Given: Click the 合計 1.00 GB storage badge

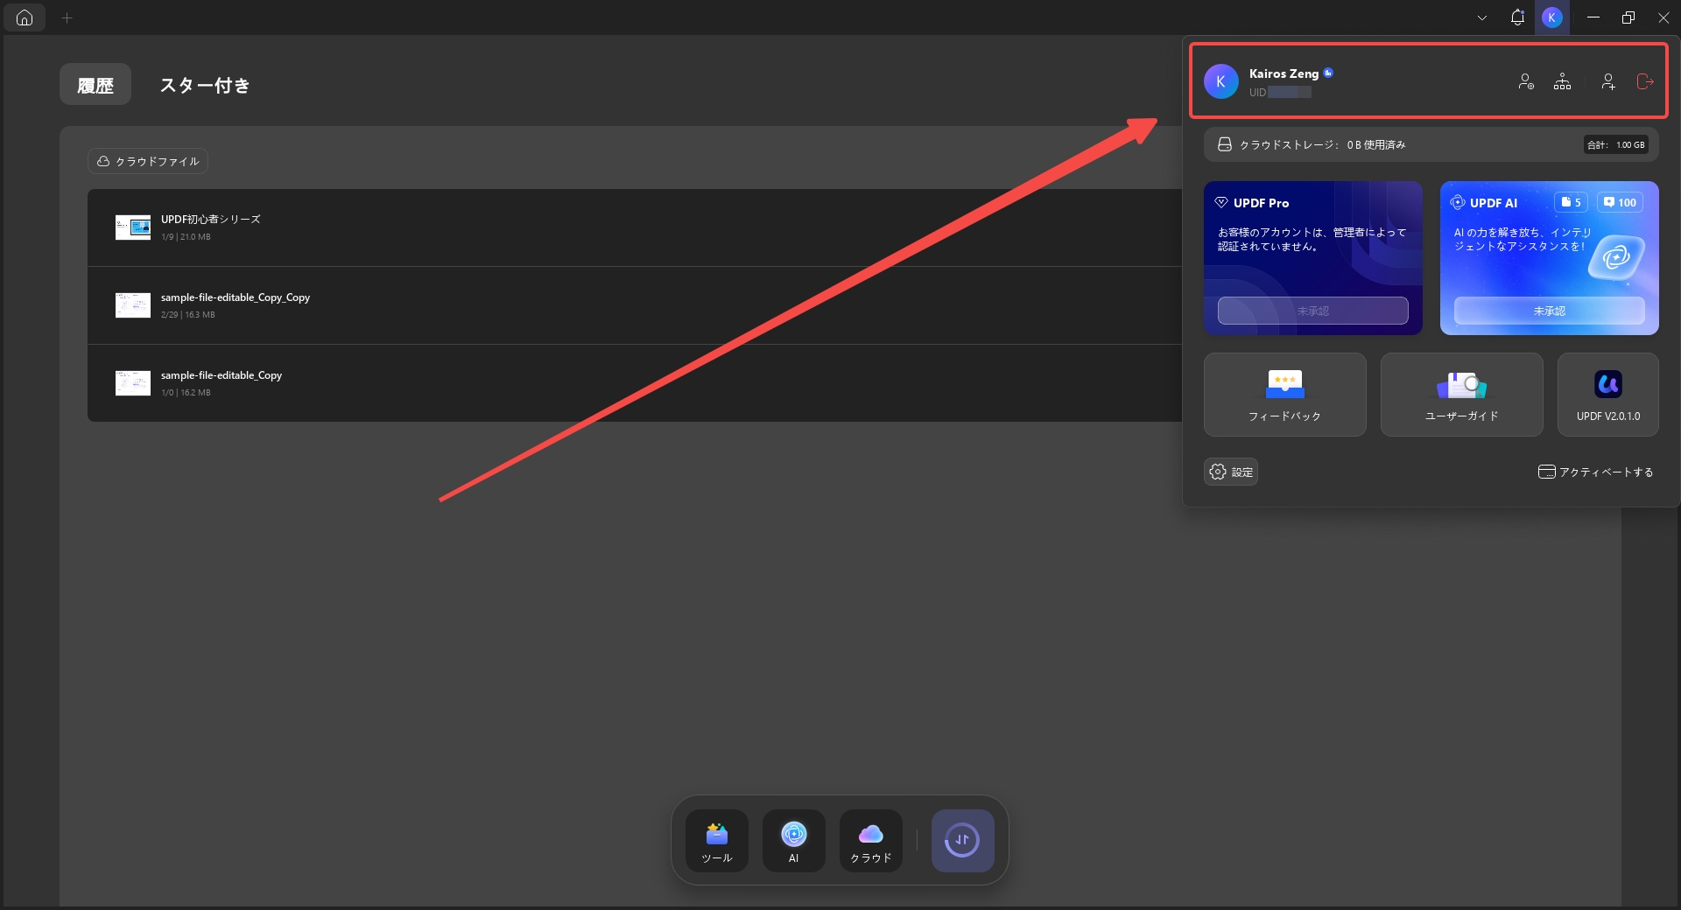Looking at the screenshot, I should pos(1616,145).
